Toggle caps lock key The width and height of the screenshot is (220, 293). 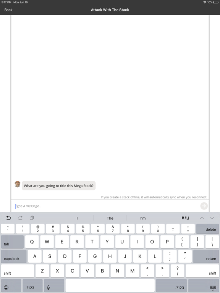(14, 256)
